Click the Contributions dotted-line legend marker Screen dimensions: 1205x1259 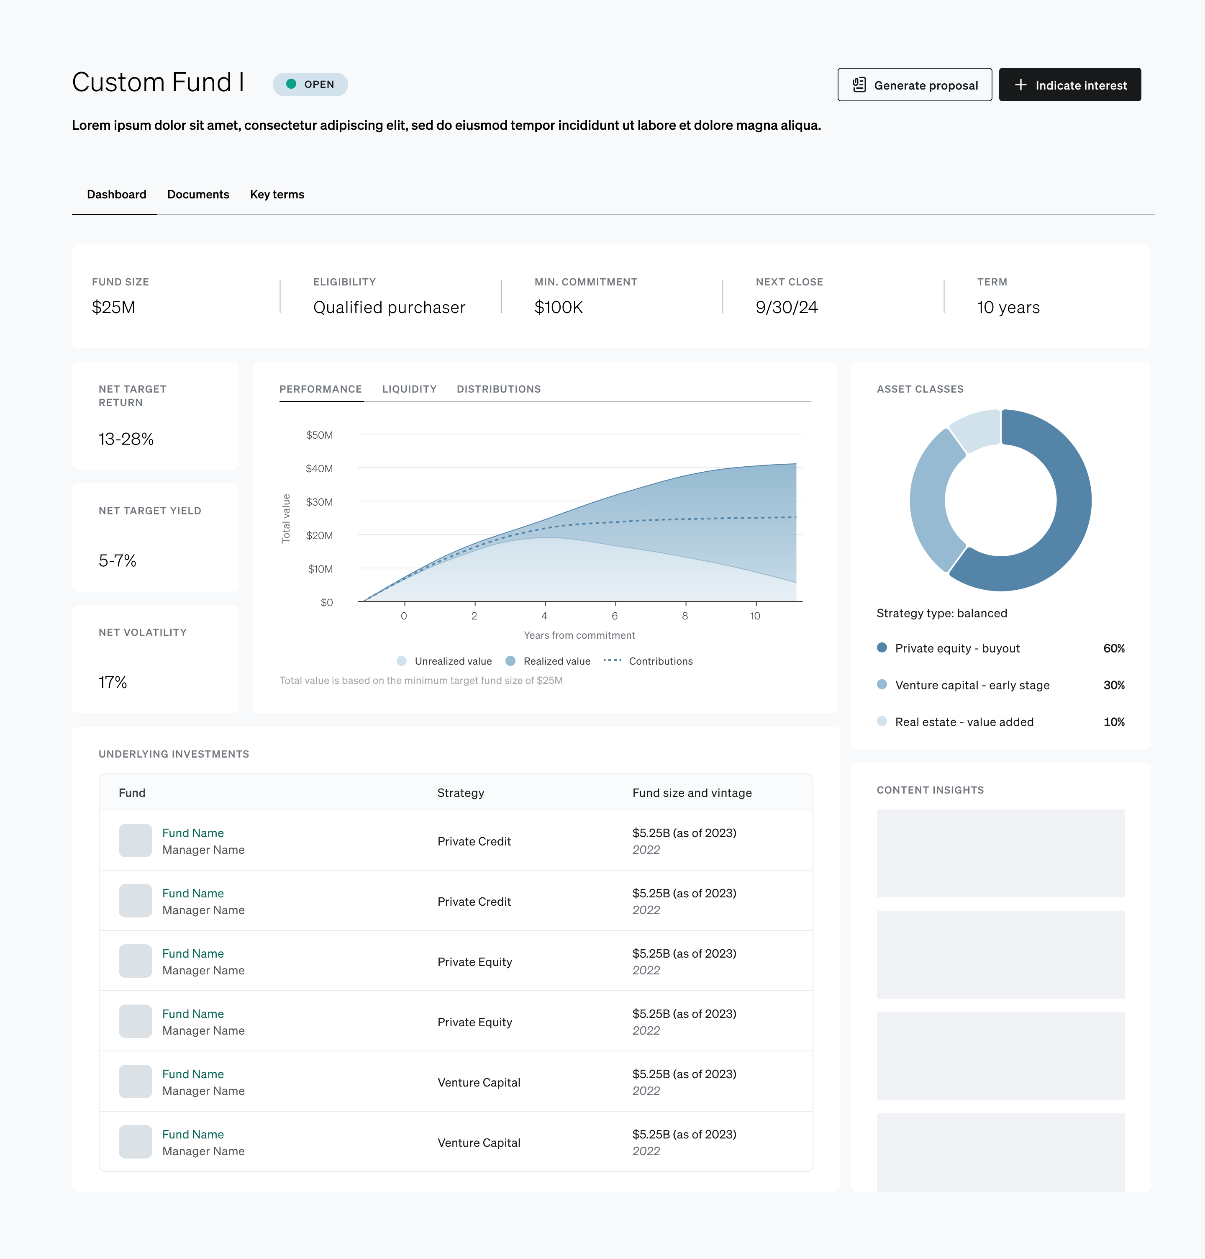pyautogui.click(x=613, y=660)
